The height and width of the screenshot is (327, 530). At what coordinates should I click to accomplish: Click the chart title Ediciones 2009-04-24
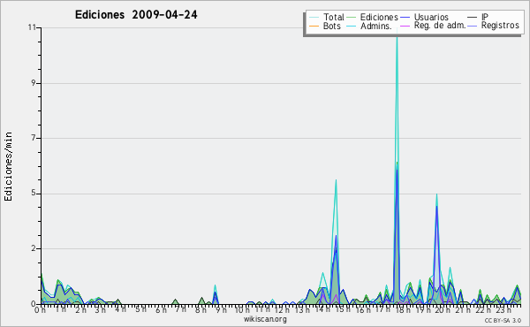[136, 15]
